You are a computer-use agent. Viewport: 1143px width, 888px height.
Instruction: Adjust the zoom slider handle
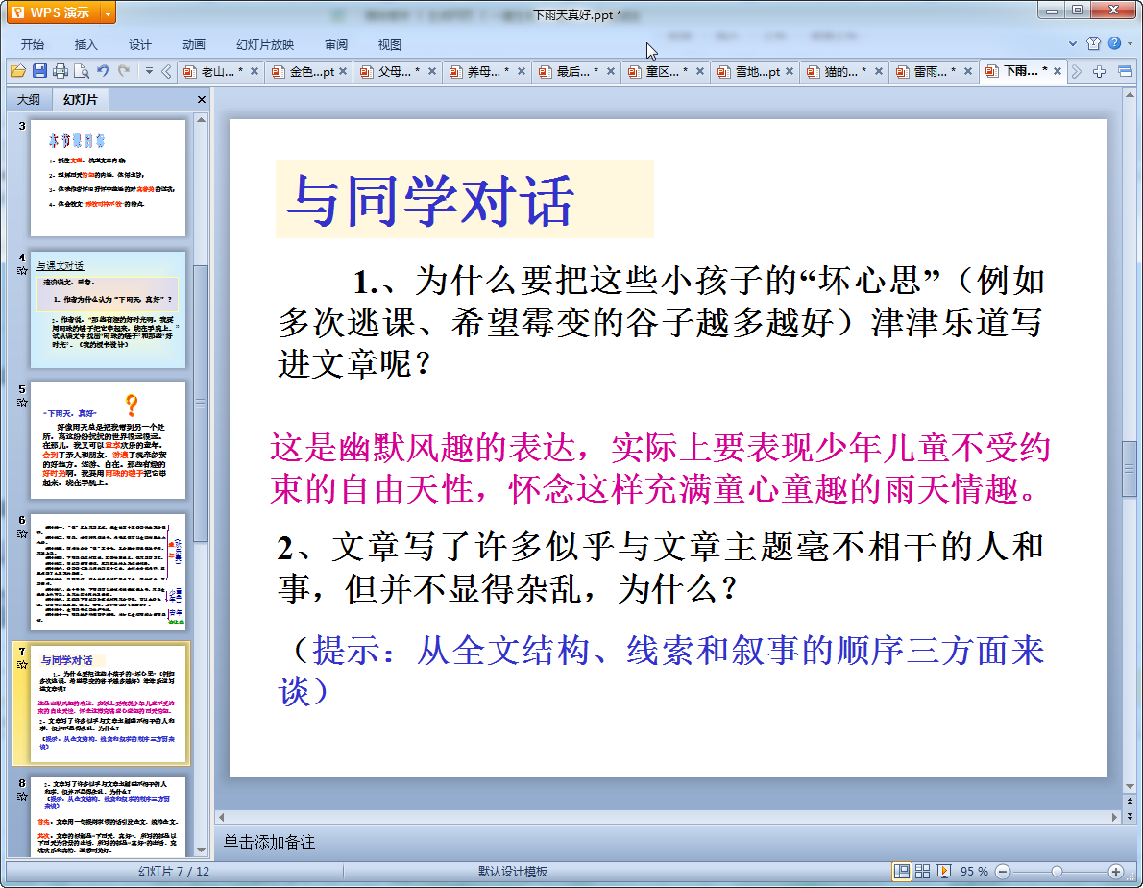pyautogui.click(x=1057, y=872)
